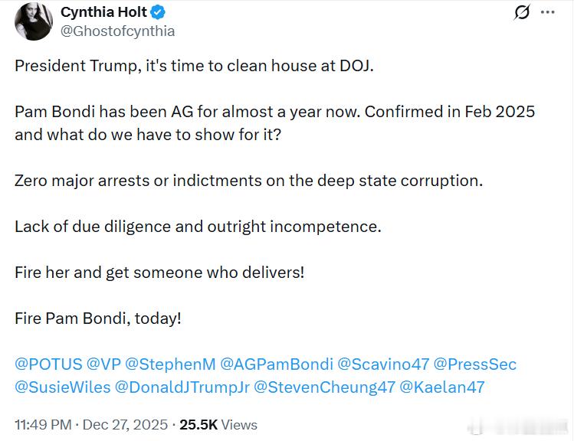Open the @POTUS mention

48,364
